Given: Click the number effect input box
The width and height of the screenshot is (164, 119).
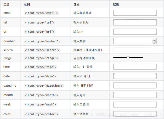Looking at the screenshot, I should (x=135, y=41).
